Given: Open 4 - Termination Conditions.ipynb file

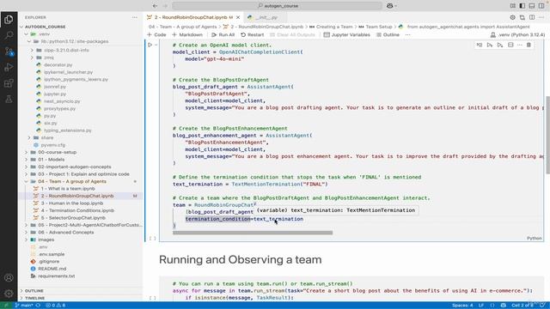Looking at the screenshot, I should [81, 210].
